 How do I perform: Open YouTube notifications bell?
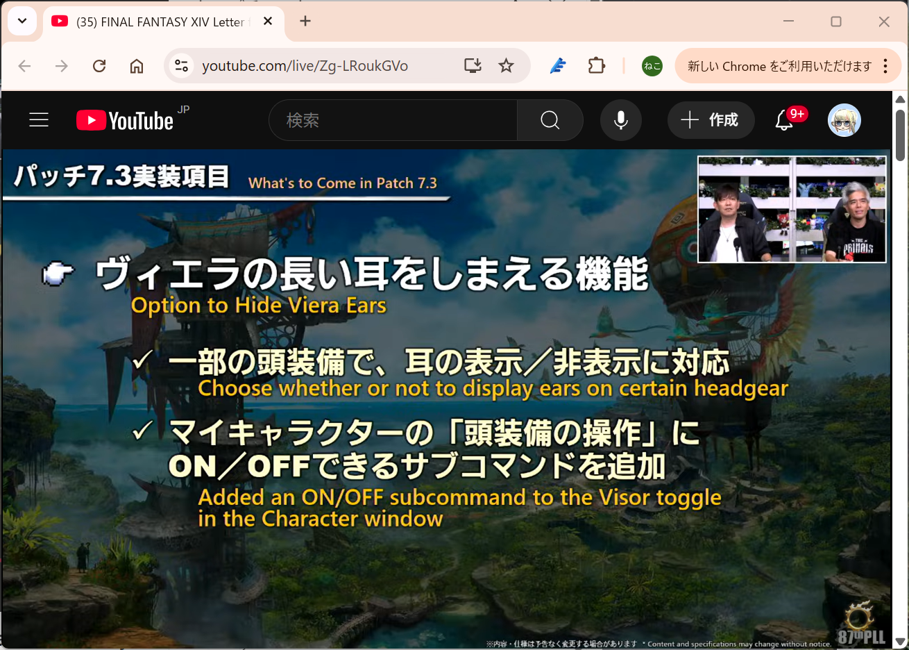coord(785,120)
